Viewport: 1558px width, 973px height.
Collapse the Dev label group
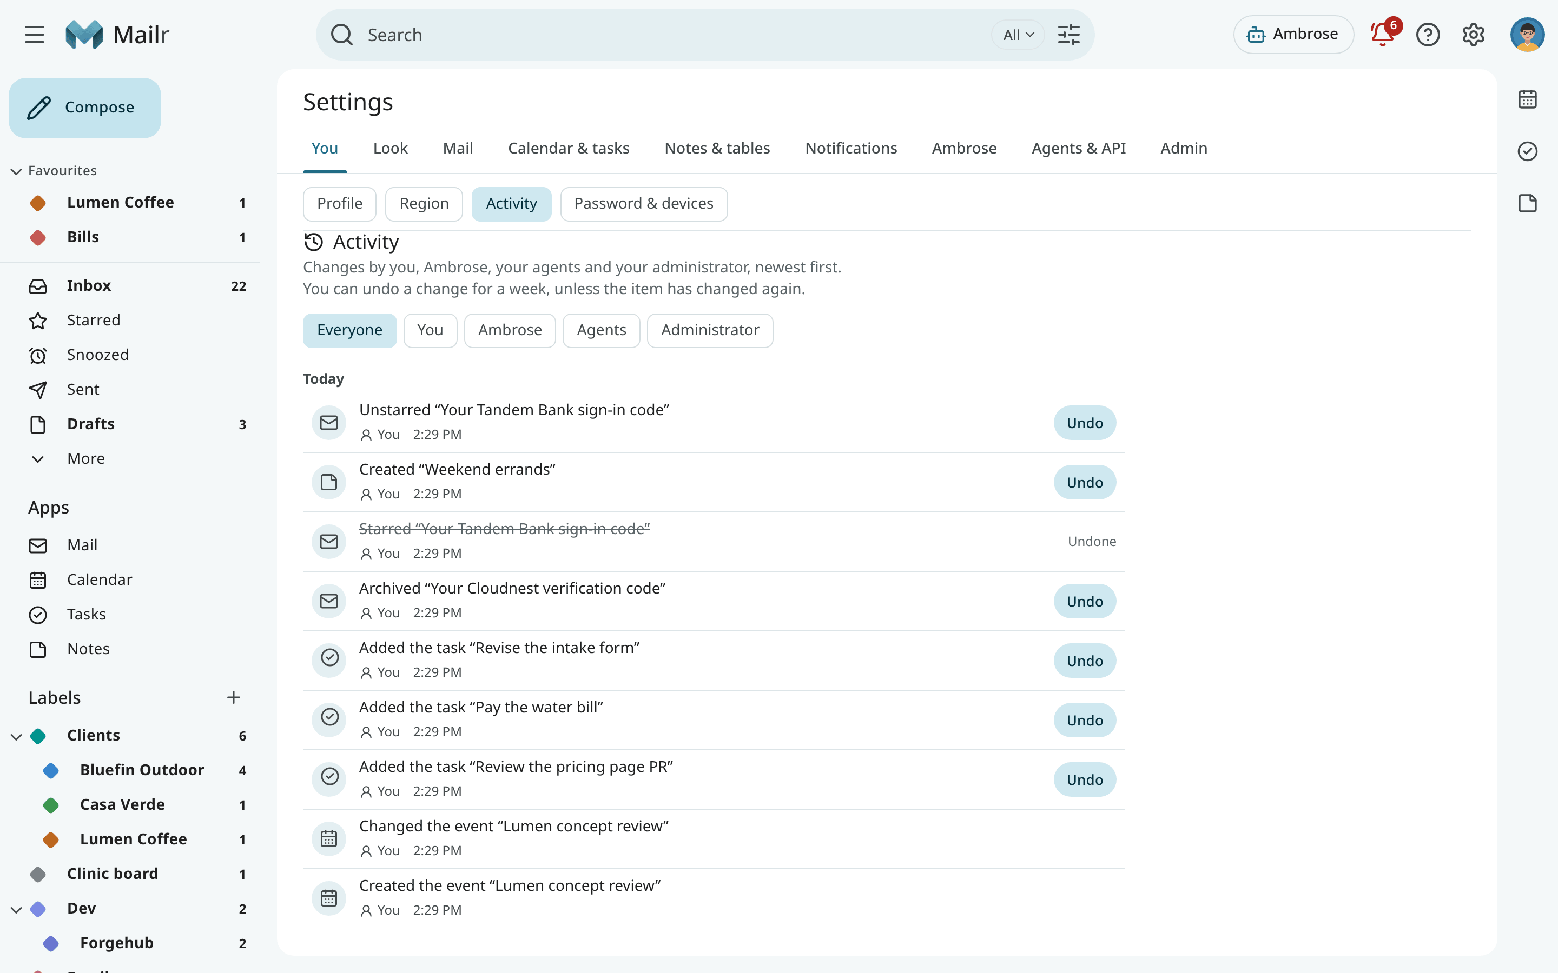pos(16,909)
